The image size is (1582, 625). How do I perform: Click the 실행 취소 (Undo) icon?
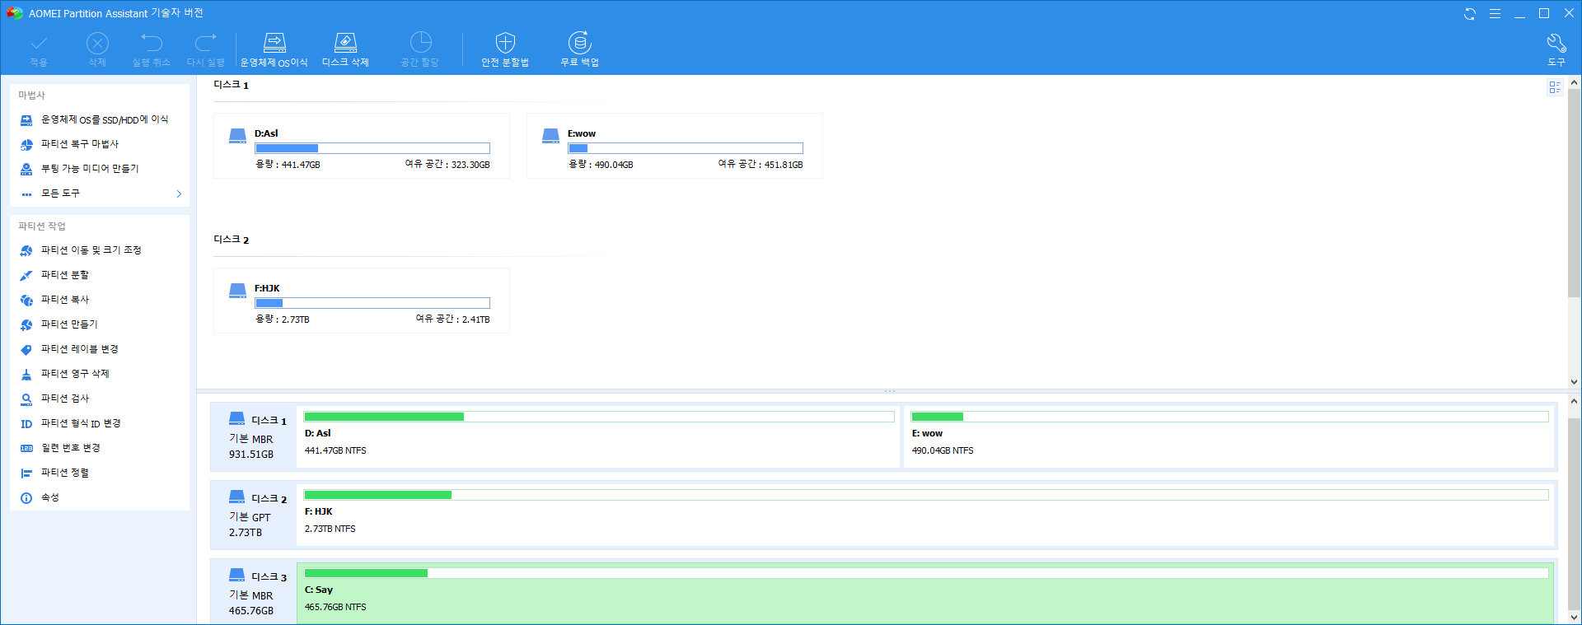[152, 49]
